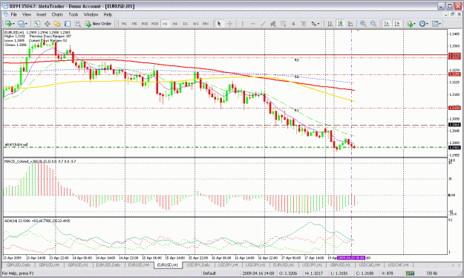The height and width of the screenshot is (278, 464).
Task: Open the Templates icon
Action: [x=435, y=24]
